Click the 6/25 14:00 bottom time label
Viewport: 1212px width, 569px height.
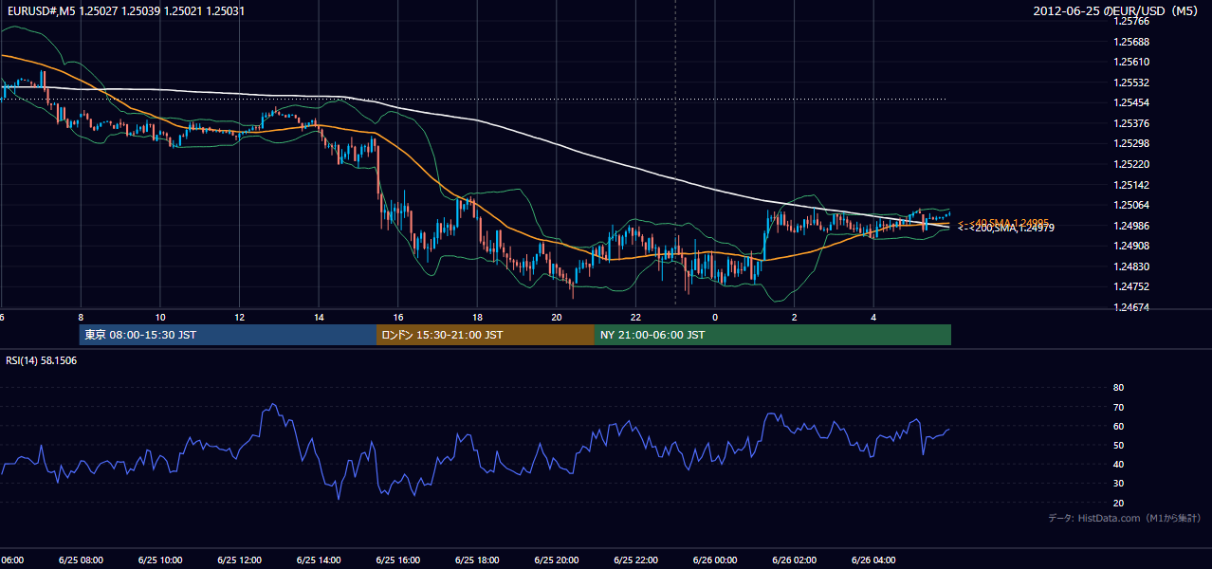pos(319,560)
